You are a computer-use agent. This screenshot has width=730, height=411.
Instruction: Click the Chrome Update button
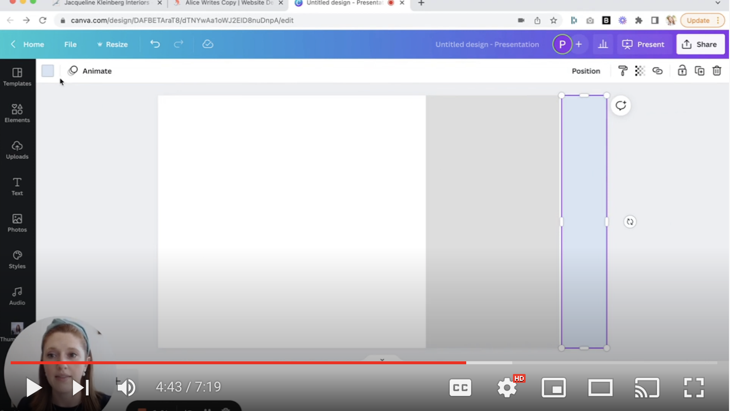tap(703, 20)
